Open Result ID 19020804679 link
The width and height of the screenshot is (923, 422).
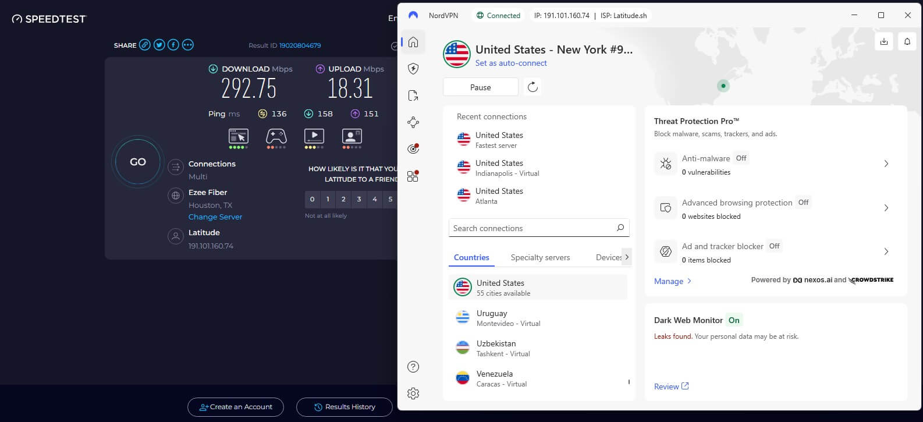click(300, 45)
